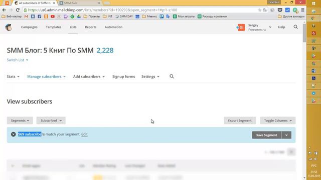321x180 pixels.
Task: Bookmark the page with the star icon
Action: pos(260,10)
